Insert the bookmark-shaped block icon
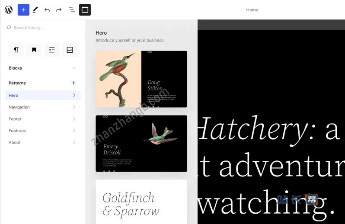The height and width of the screenshot is (224, 345). (34, 50)
